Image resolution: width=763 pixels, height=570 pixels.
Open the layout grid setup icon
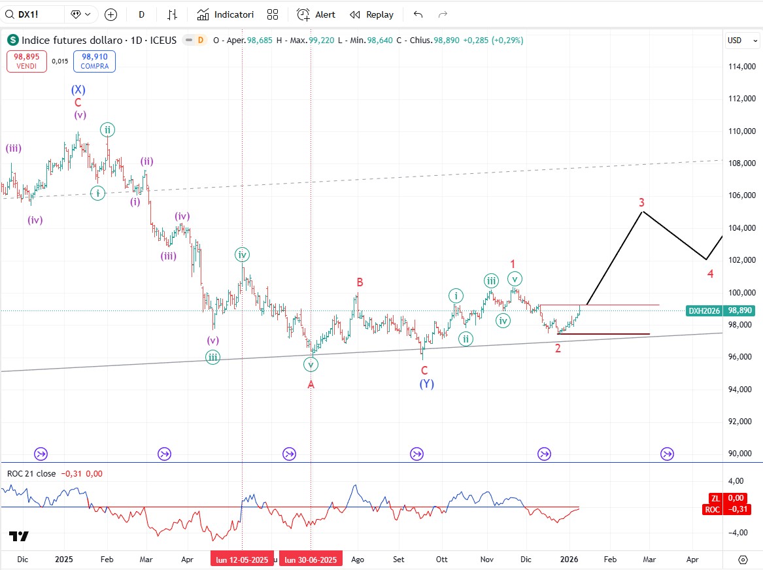click(273, 14)
